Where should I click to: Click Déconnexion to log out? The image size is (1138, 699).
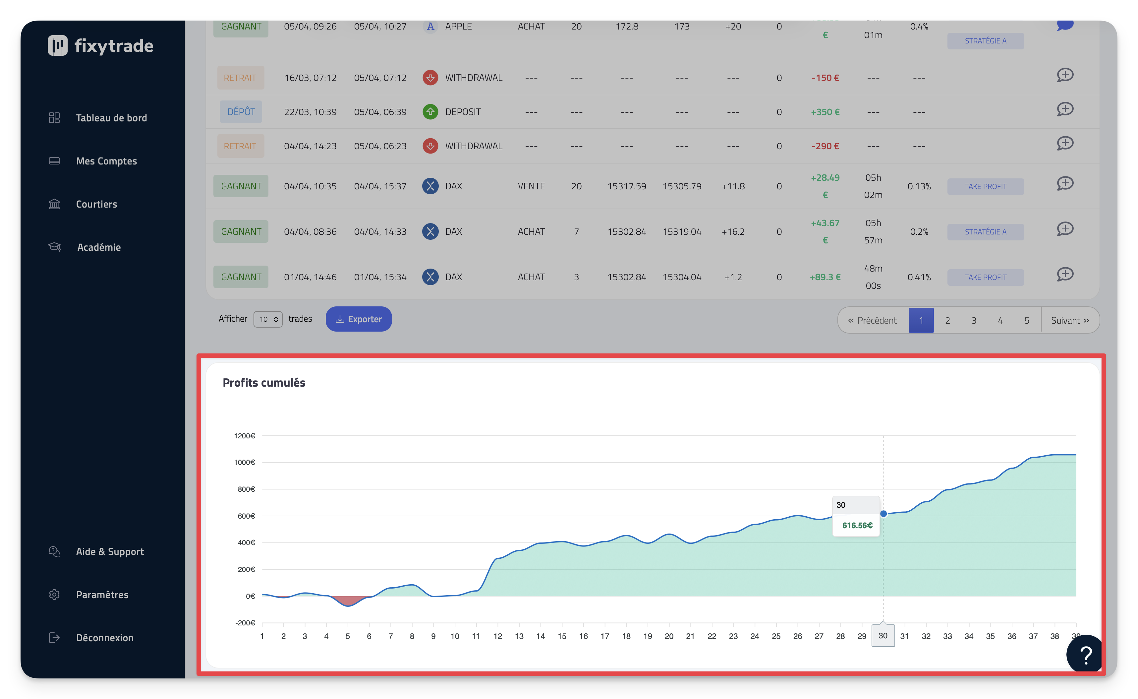[x=104, y=638]
